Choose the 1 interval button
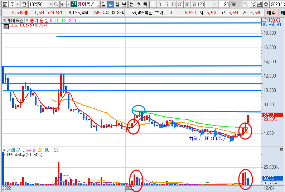 point(153,4)
